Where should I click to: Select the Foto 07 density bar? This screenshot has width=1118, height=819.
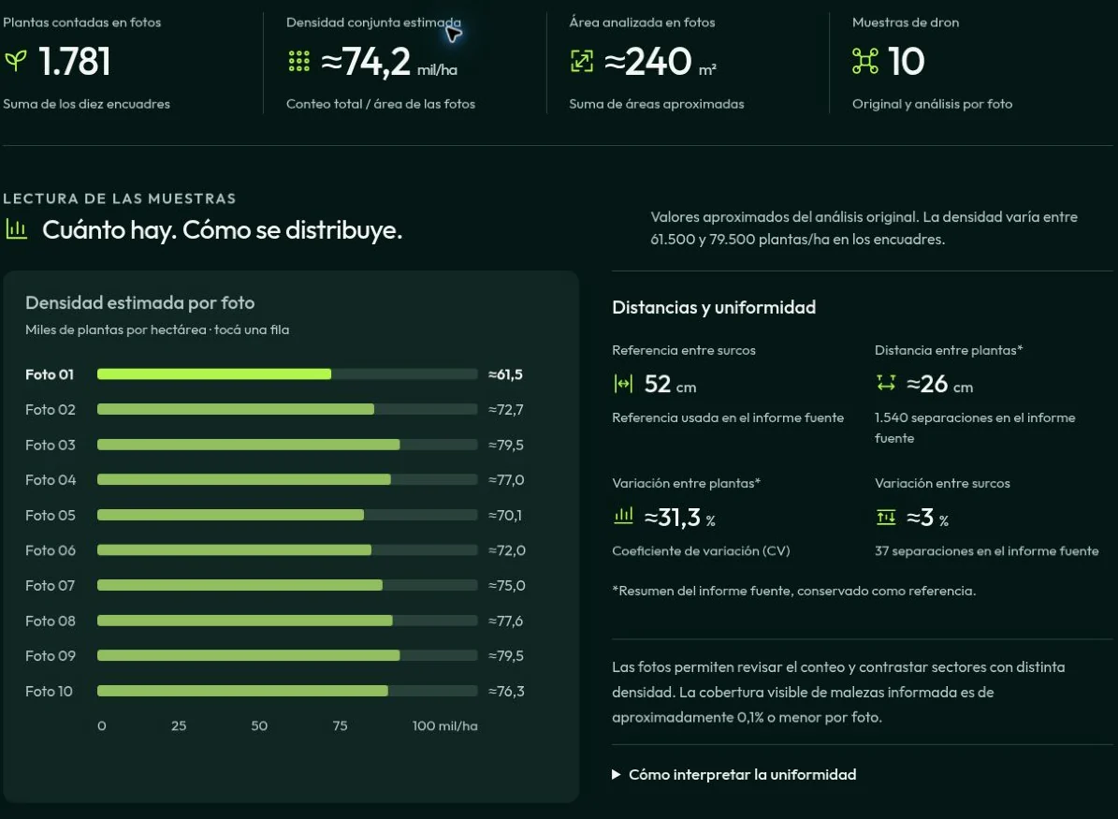tap(287, 585)
